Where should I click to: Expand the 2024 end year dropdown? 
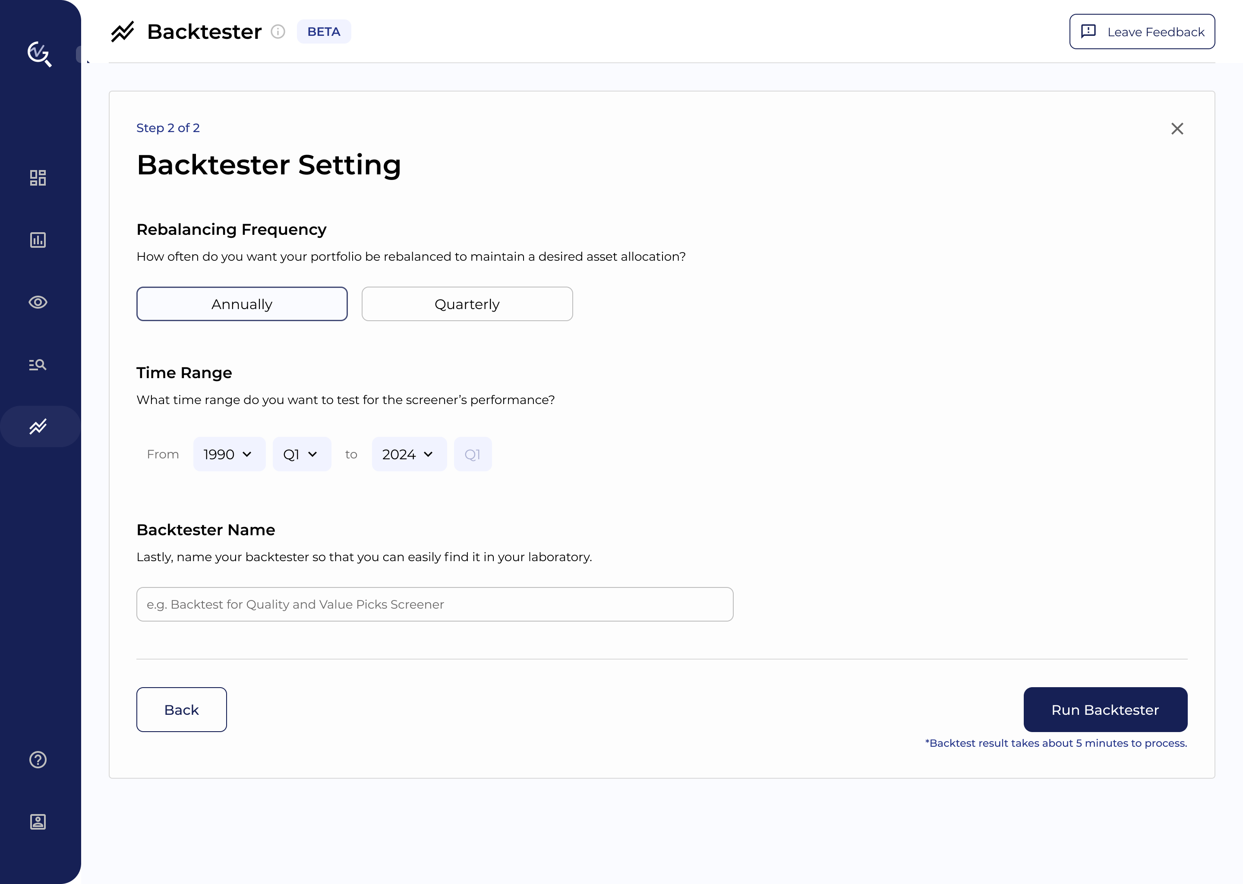tap(409, 454)
